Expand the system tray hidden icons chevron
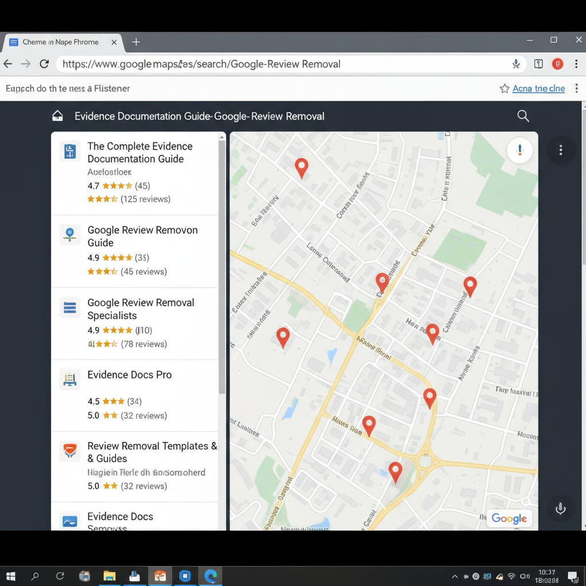 click(455, 576)
